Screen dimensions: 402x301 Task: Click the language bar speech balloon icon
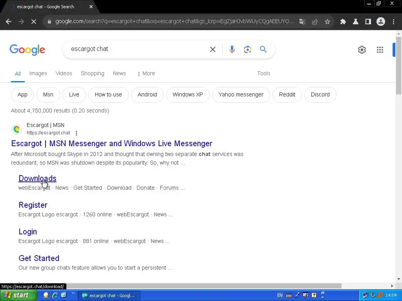(305, 296)
